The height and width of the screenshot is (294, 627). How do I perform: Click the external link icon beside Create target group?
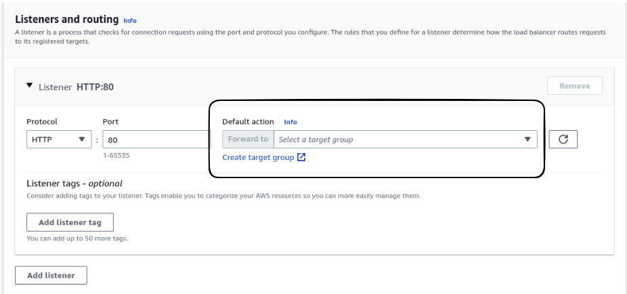coord(302,157)
